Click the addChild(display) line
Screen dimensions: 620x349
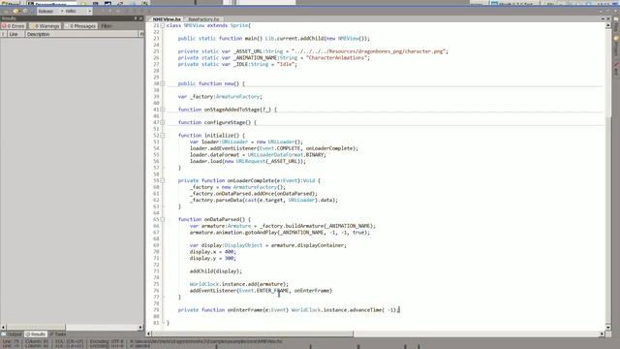click(215, 271)
